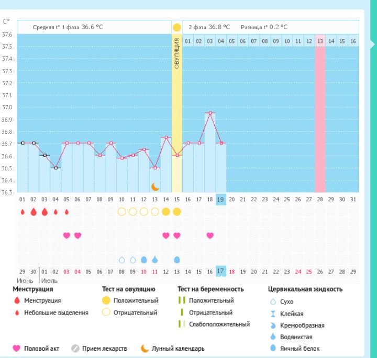Click the Прием лекарств legend icon
Image resolution: width=377 pixels, height=358 pixels.
(x=75, y=348)
